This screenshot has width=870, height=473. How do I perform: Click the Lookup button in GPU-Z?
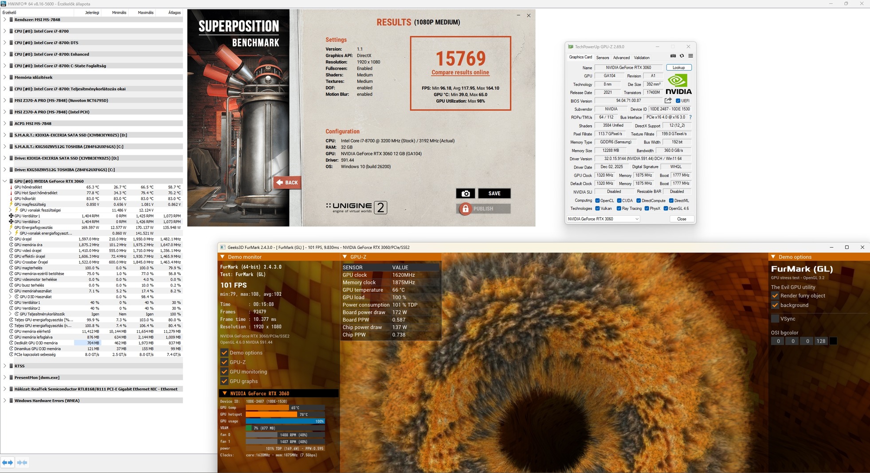pyautogui.click(x=678, y=68)
